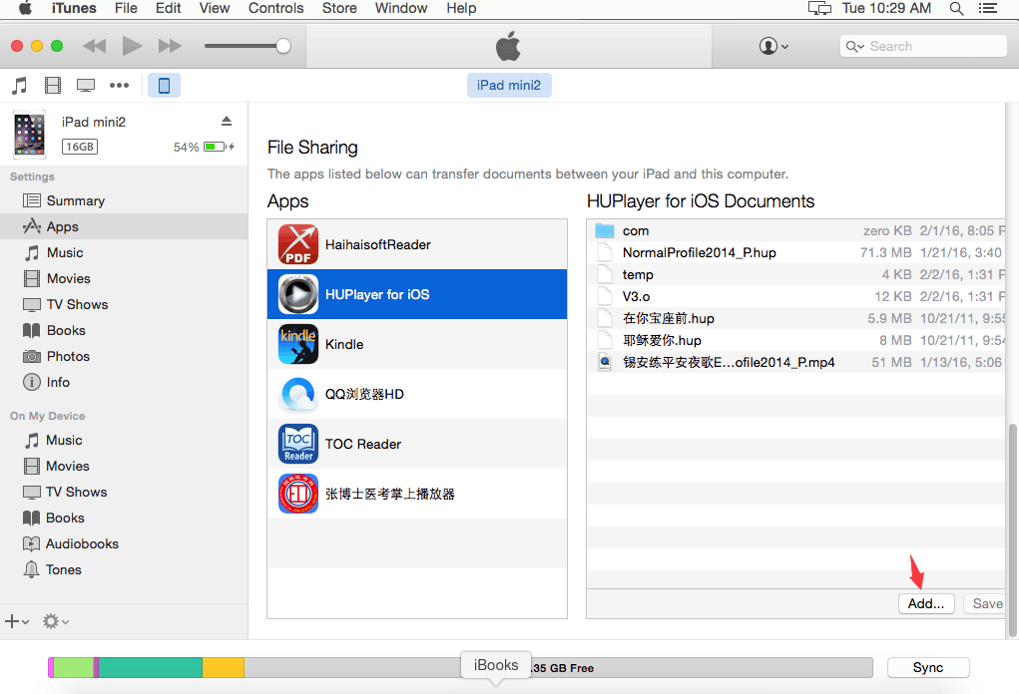Click the Kindle app icon

298,344
